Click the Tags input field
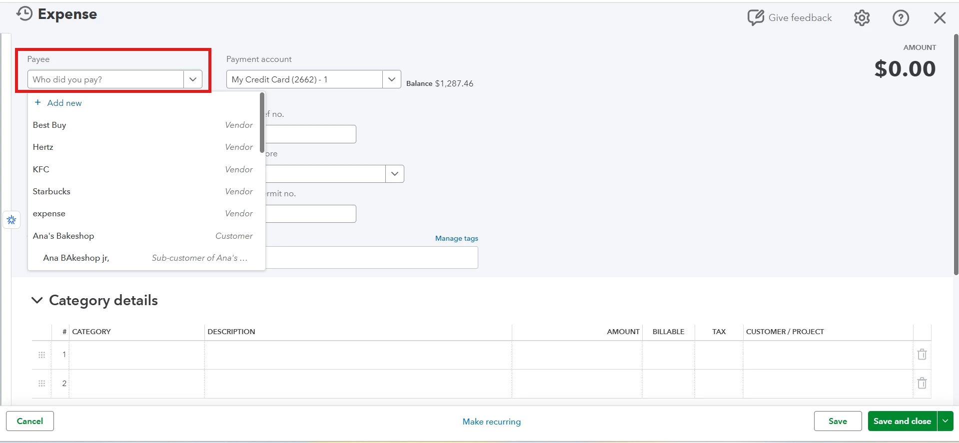959x443 pixels. pos(372,258)
